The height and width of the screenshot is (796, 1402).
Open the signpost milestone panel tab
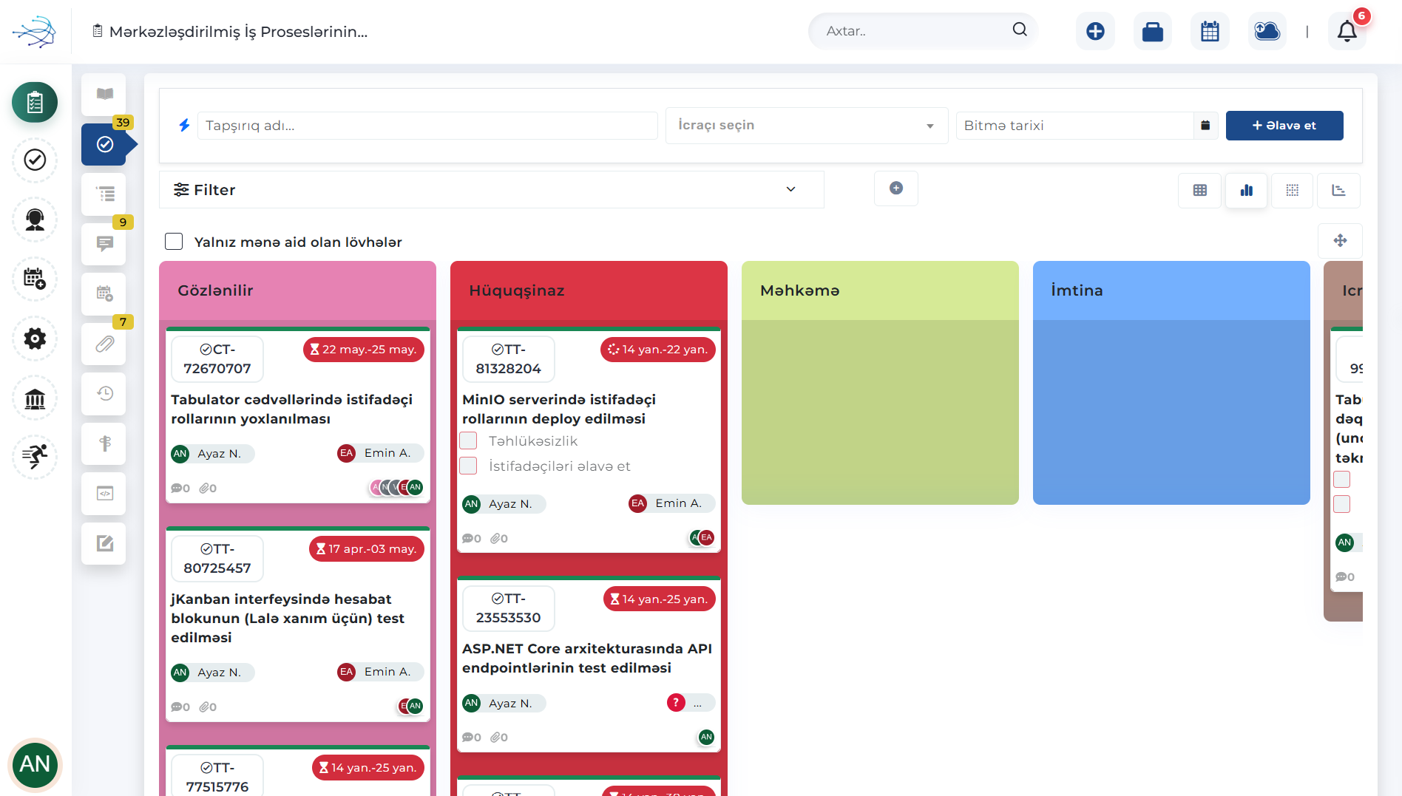coord(104,443)
